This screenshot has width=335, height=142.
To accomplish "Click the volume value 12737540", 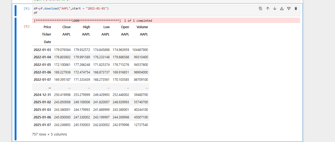I will point(141,125).
